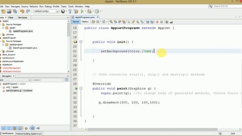Open the Profile menu

click(56, 6)
